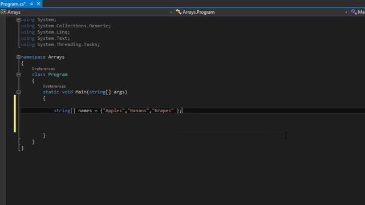Click 'System.Collections.Generic' text
365x205 pixels.
click(x=73, y=26)
